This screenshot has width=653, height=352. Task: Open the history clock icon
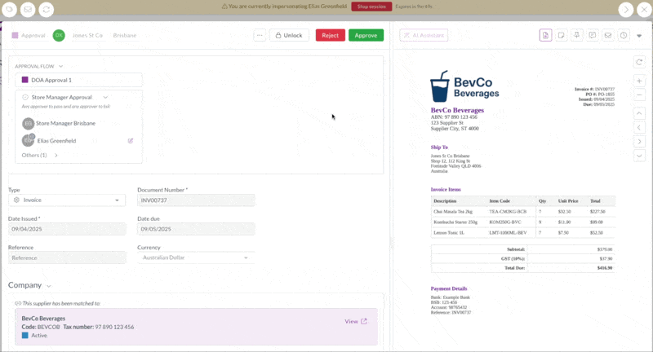click(x=624, y=35)
